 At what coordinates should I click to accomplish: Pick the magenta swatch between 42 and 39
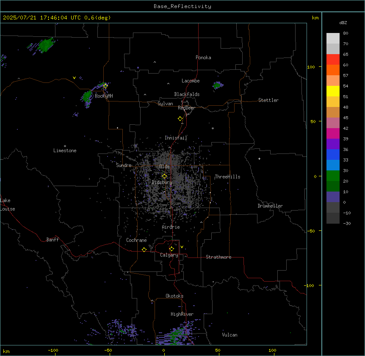pyautogui.click(x=333, y=133)
